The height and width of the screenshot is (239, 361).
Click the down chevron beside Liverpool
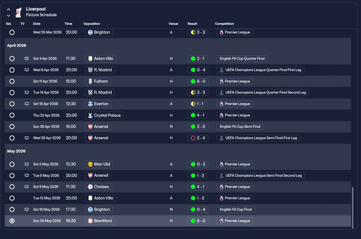(8, 15)
